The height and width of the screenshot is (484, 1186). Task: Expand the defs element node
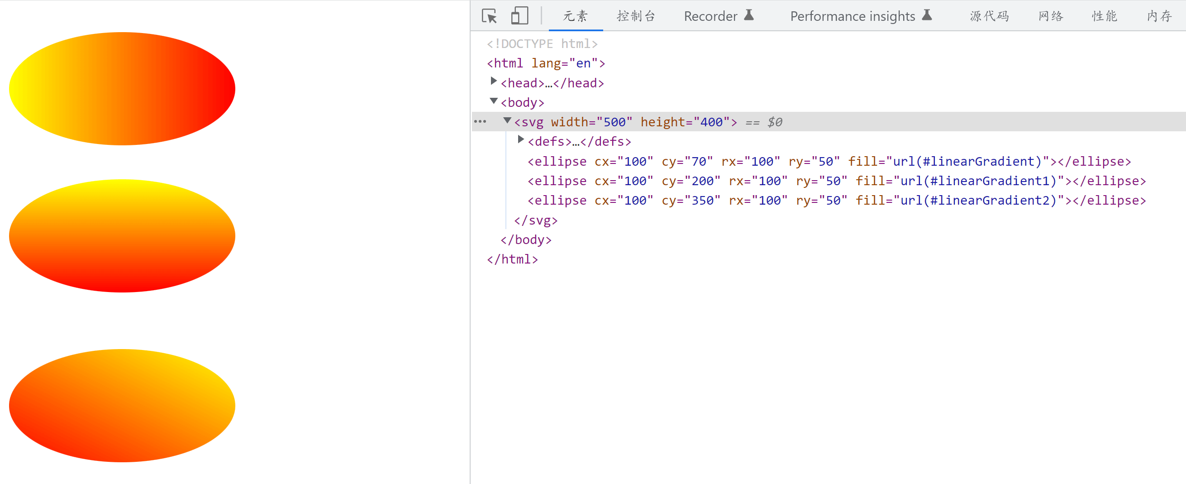coord(521,139)
